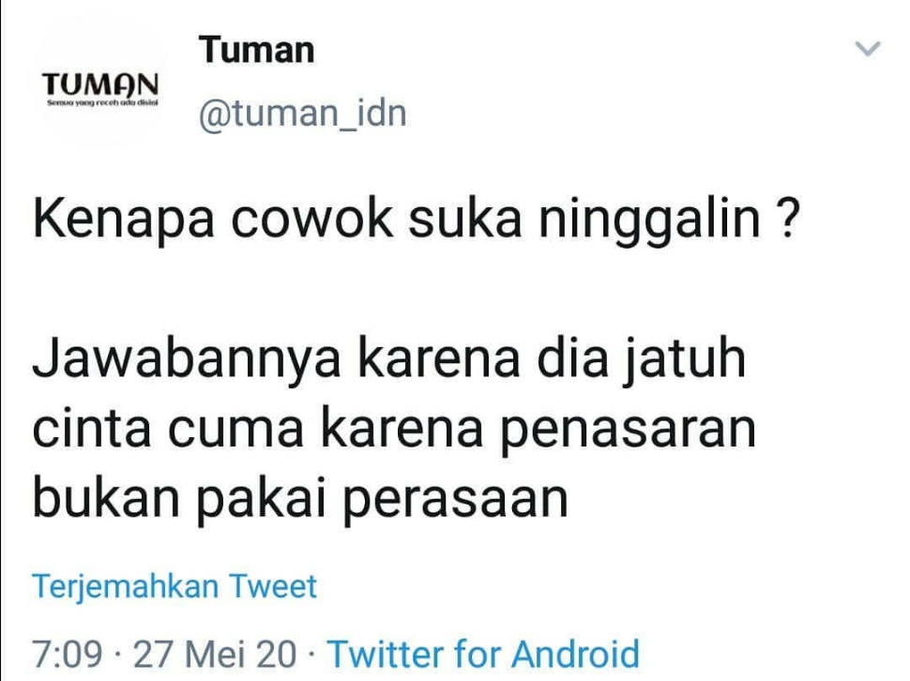Click the 27 Mei 20 date

(215, 655)
